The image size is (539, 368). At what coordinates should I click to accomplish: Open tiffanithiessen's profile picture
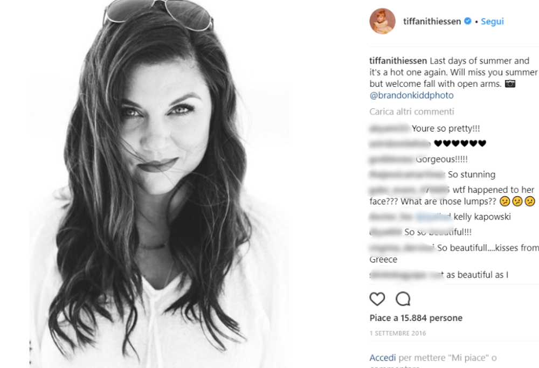[382, 21]
